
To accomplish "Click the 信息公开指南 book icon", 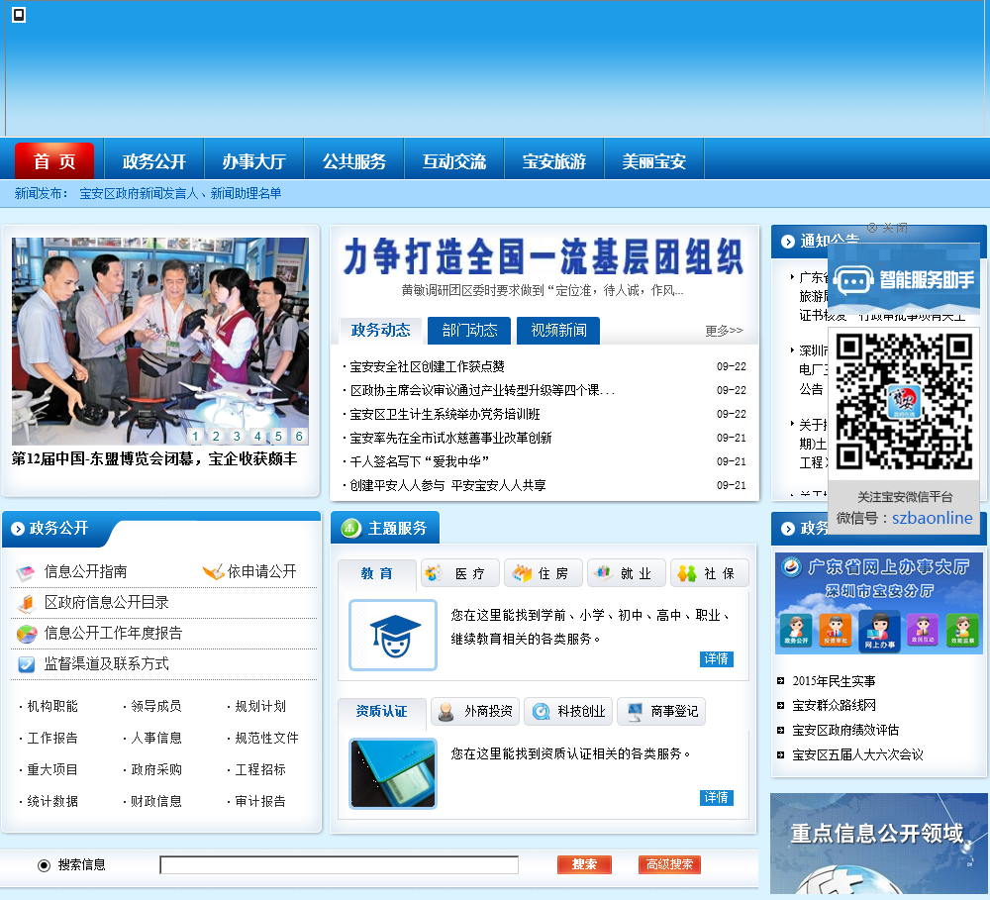I will [26, 573].
